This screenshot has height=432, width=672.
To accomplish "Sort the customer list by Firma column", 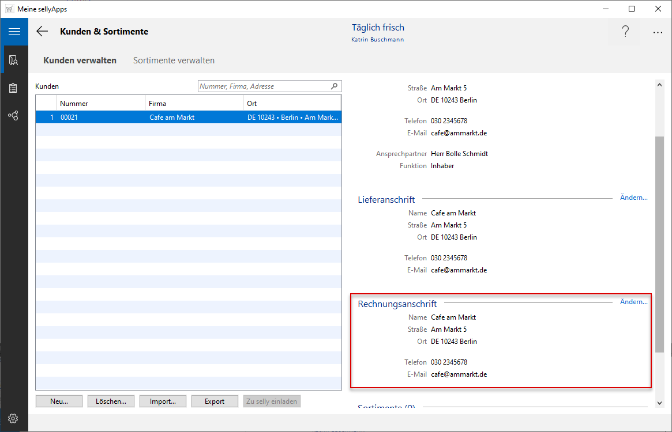I will click(194, 104).
